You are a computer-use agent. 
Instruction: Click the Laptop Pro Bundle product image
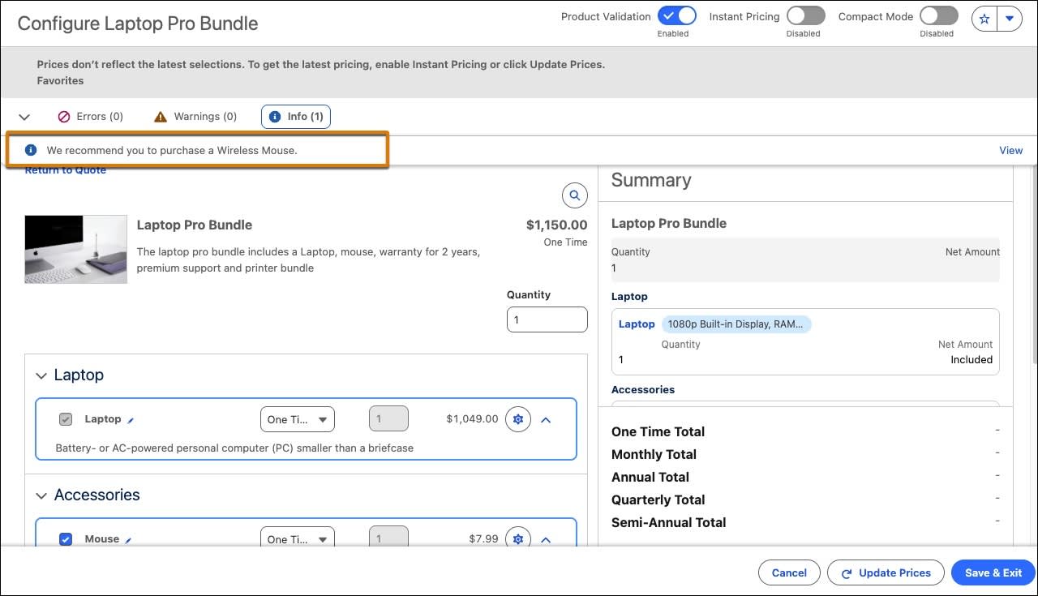click(76, 249)
